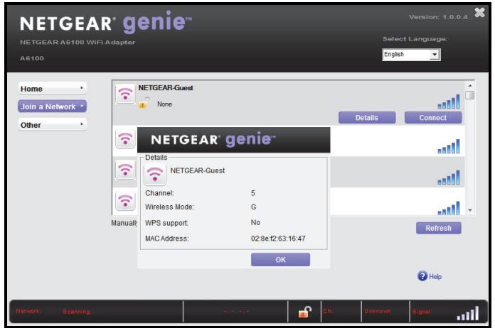The image size is (495, 328).
Task: Click the Details button for NETGEAR-Guest
Action: click(367, 118)
